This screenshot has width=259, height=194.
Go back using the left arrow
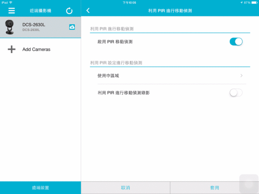[88, 11]
